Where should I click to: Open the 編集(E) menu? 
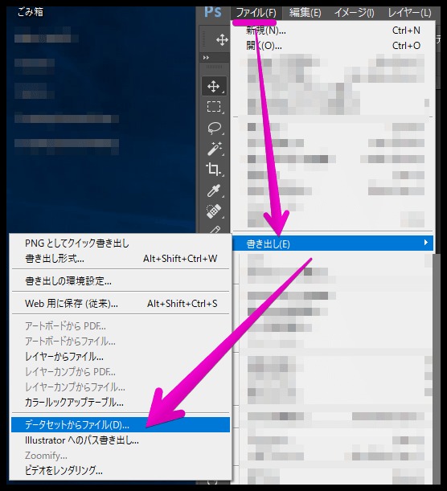tap(305, 13)
